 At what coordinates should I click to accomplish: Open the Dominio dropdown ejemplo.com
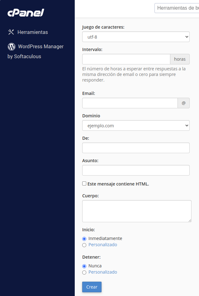pos(136,125)
